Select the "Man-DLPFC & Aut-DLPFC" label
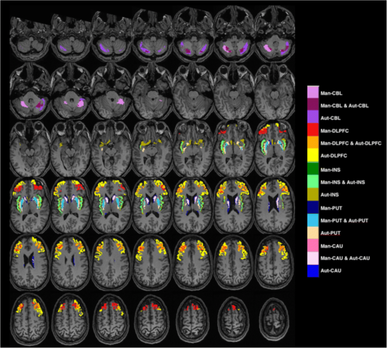The image size is (387, 348). [x=351, y=143]
